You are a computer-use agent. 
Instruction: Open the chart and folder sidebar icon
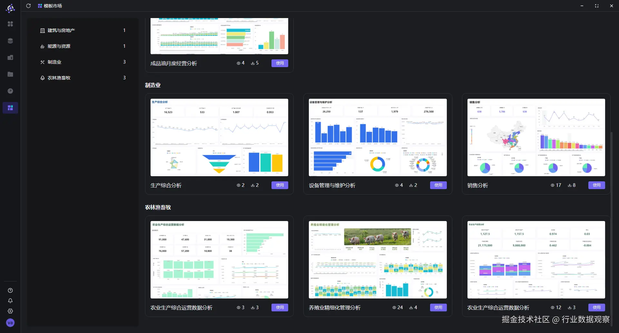coord(10,57)
